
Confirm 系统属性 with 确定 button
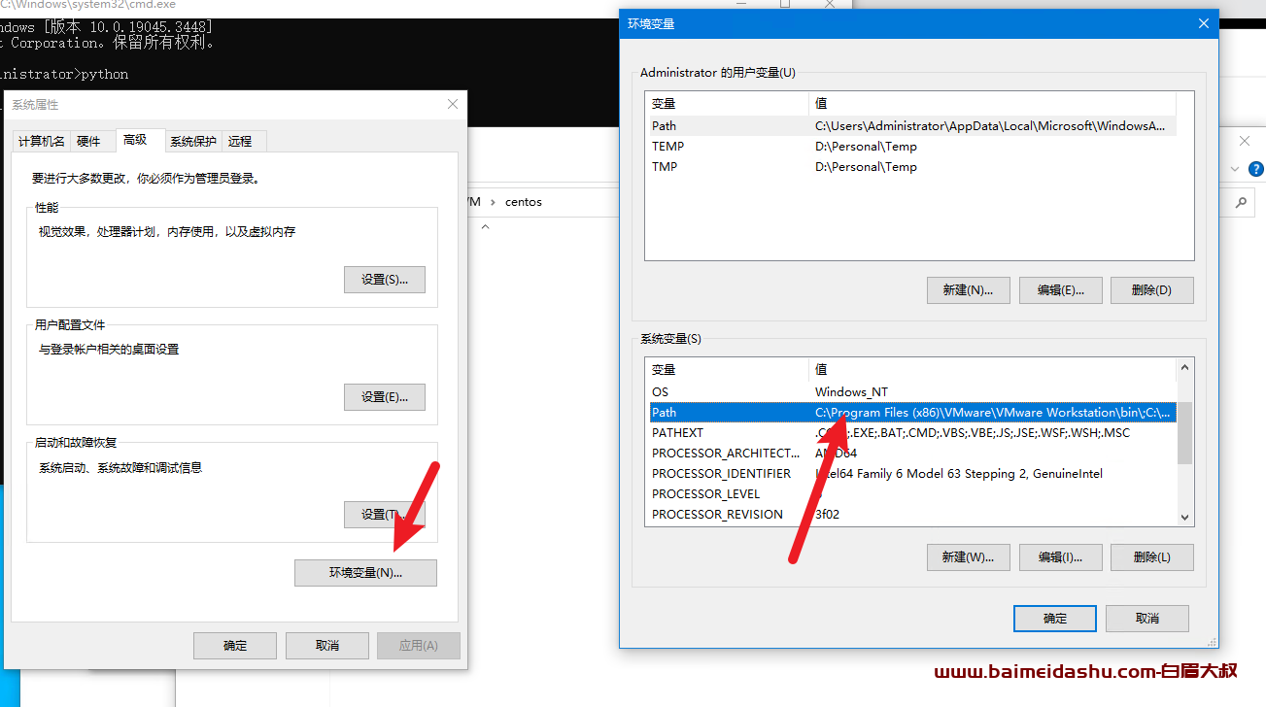tap(235, 646)
